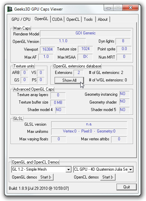The height and width of the screenshot is (201, 146).
Task: Click the Max vertex attribs value
Action: tap(119, 139)
